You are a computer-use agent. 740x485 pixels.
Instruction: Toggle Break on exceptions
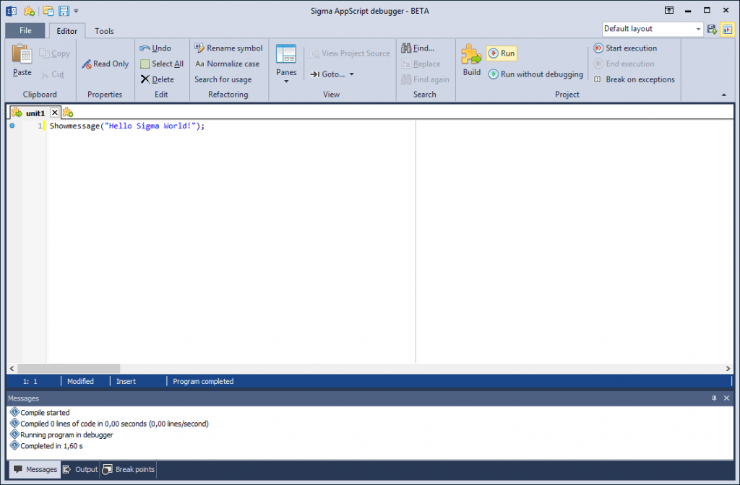coord(634,79)
